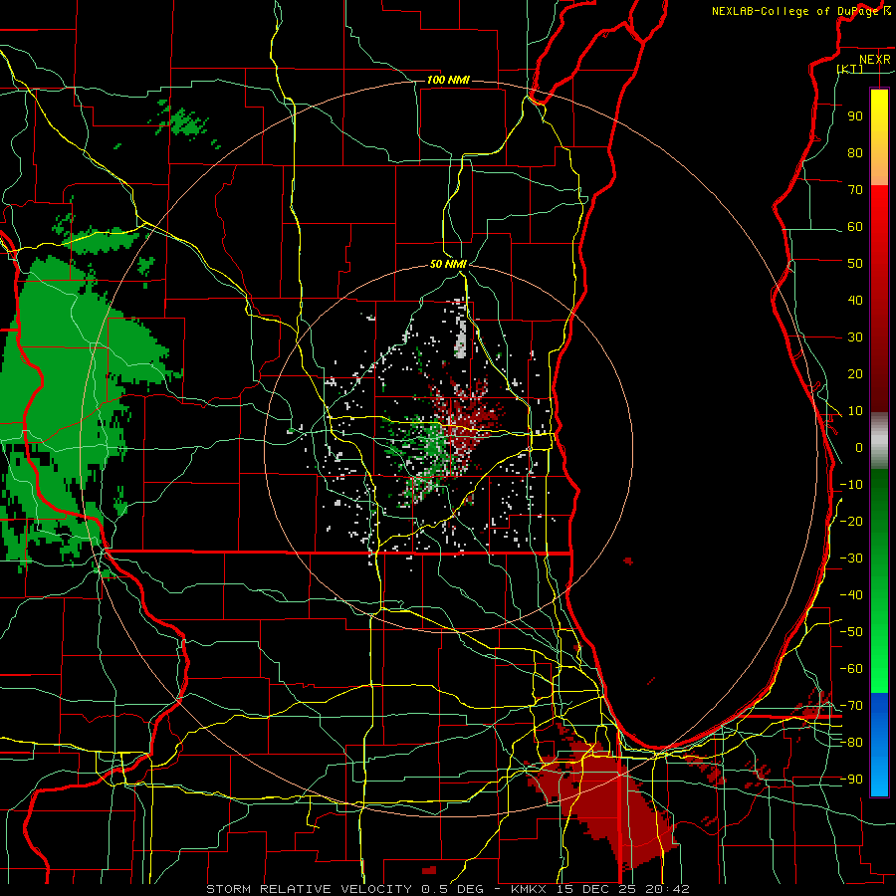Click the -30 value on the scale

pos(851,559)
